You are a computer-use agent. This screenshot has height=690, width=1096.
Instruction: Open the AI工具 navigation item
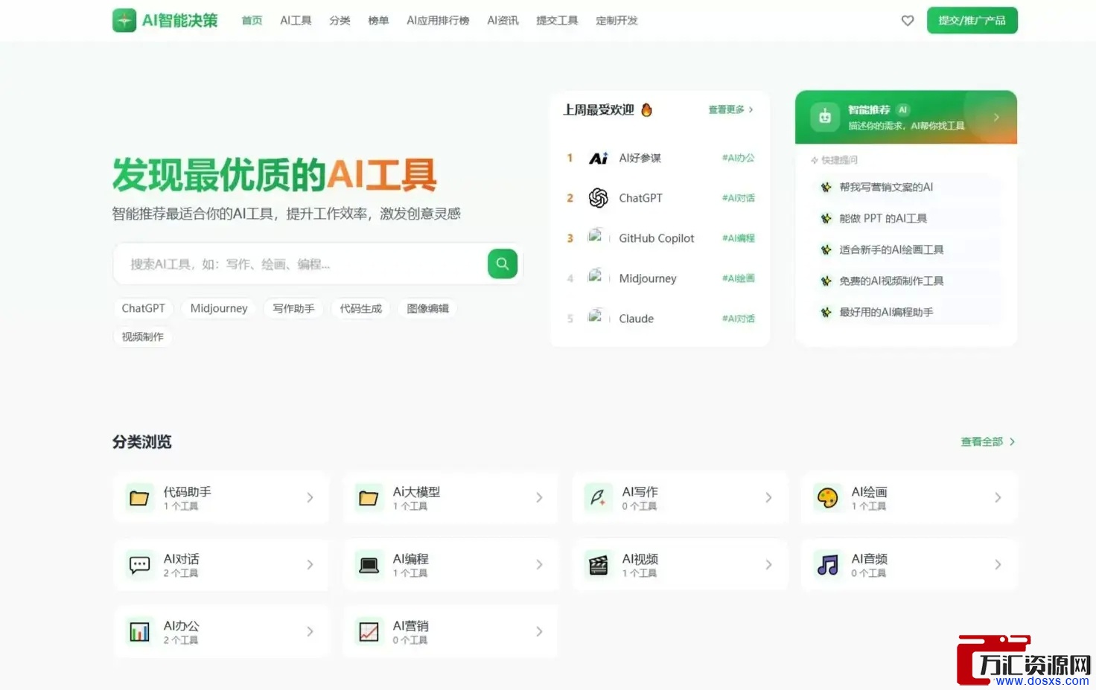[296, 21]
